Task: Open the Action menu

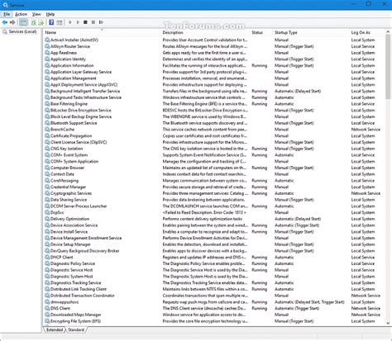Action: point(21,14)
